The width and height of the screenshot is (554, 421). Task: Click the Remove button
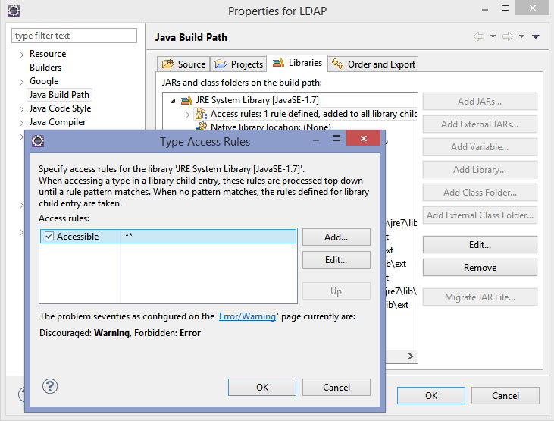coord(480,268)
